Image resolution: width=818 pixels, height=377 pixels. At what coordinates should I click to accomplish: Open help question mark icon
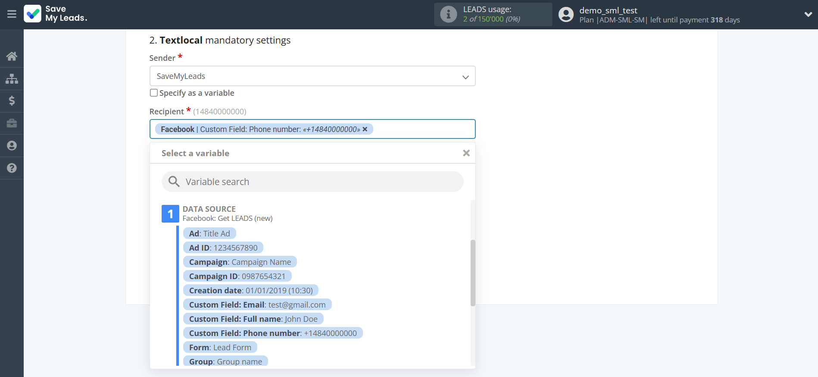tap(12, 168)
